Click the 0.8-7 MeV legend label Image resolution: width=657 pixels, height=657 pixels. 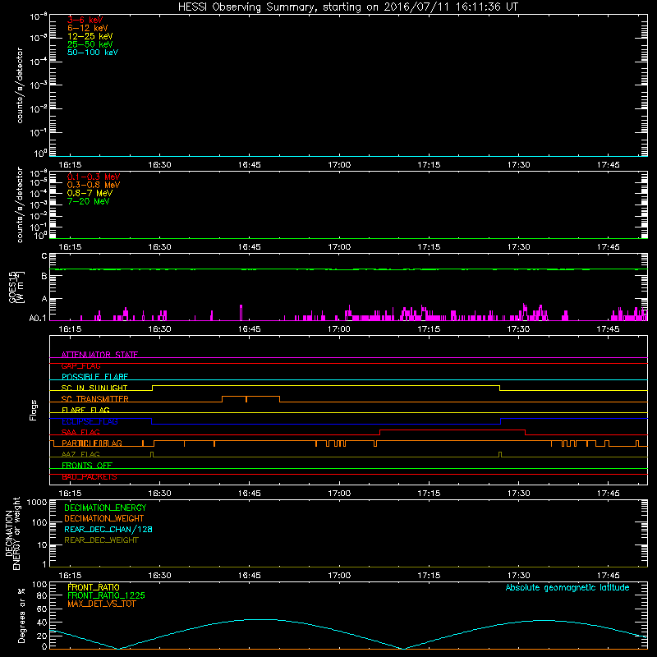(90, 193)
